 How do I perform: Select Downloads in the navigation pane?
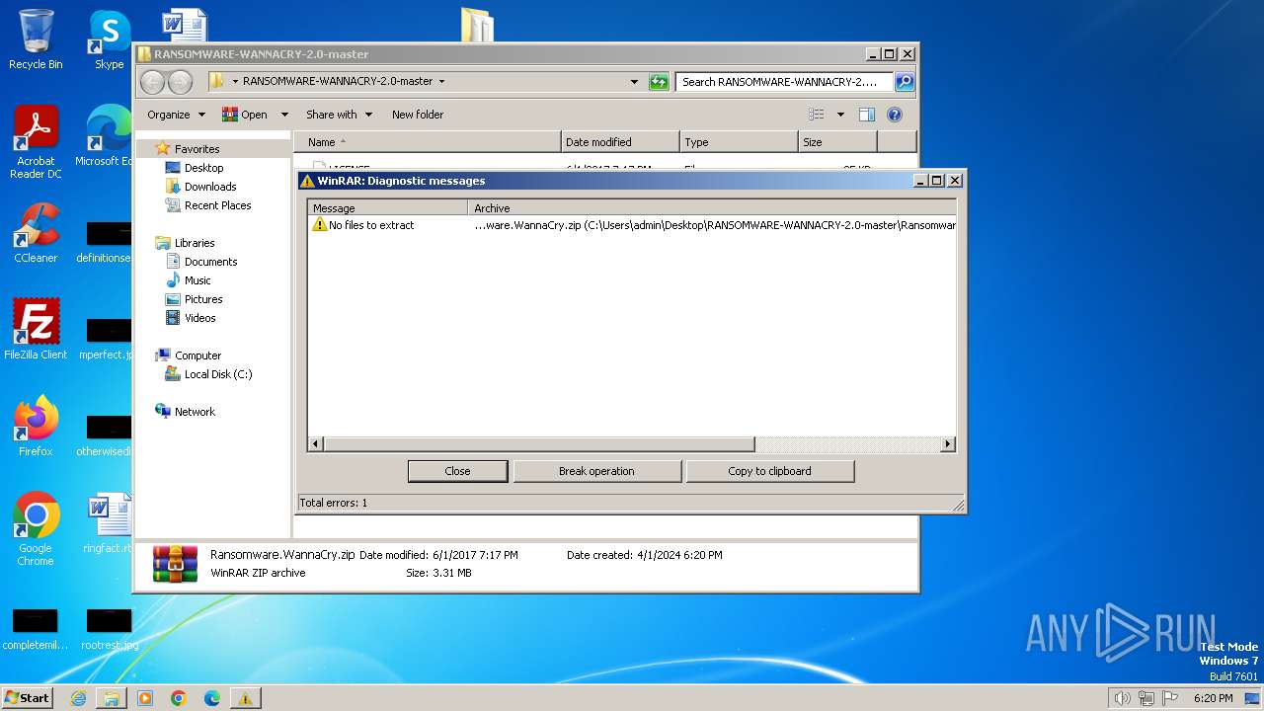(210, 187)
